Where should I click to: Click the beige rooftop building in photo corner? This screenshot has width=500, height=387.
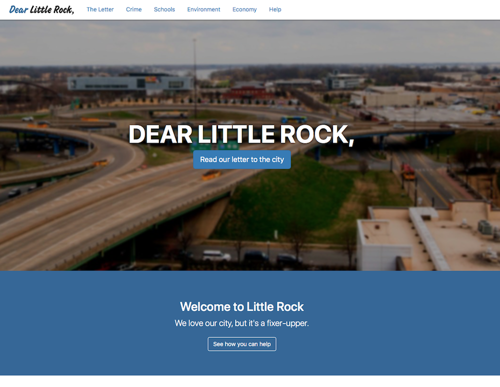[x=427, y=238]
